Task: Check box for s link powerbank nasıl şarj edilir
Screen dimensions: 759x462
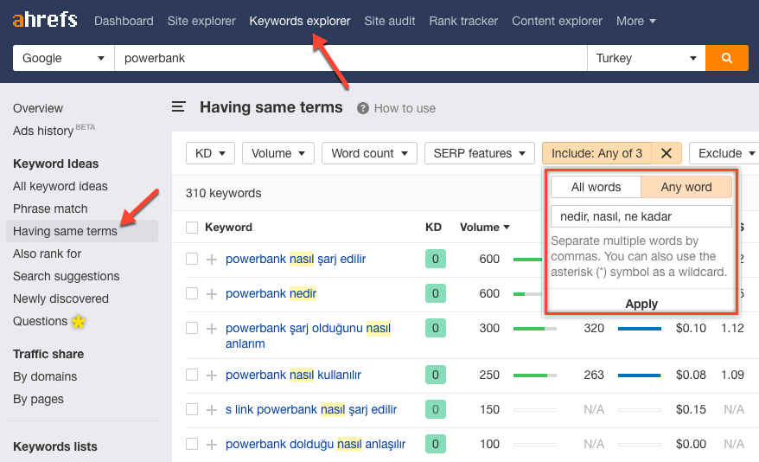Action: 192,410
